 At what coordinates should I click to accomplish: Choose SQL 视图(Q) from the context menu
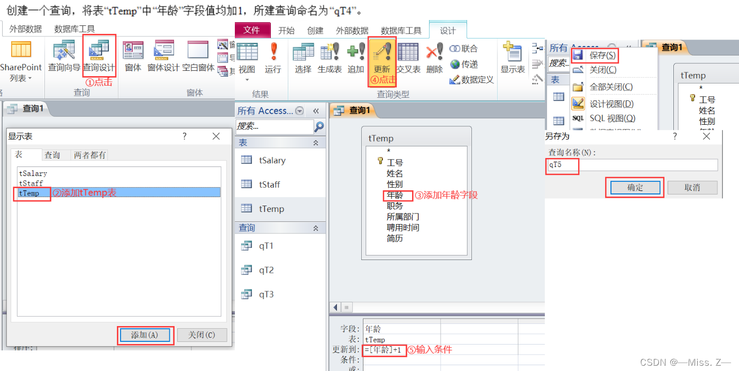613,118
